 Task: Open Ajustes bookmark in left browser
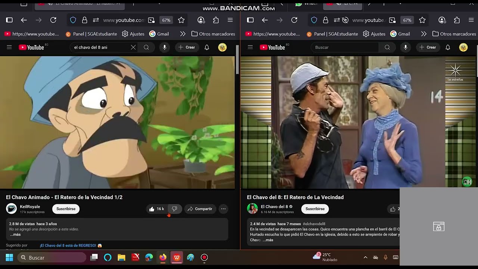tap(133, 34)
